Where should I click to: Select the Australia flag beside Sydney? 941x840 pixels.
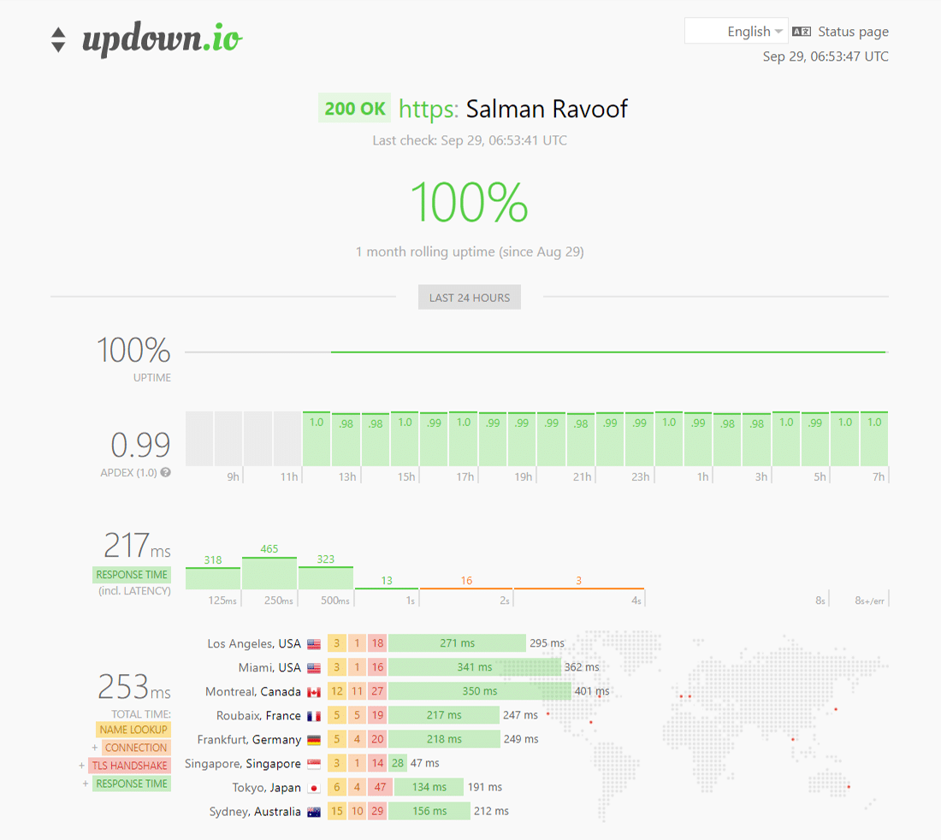point(314,811)
